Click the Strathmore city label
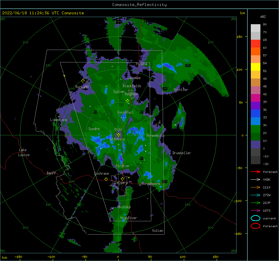The height and width of the screenshot is (261, 279). click(x=151, y=184)
